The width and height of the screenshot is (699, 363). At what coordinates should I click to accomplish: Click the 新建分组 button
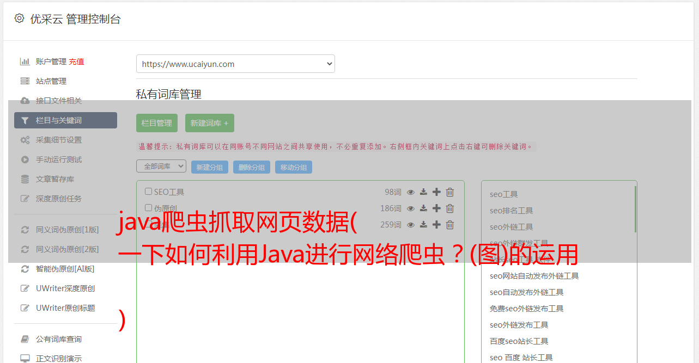point(210,167)
